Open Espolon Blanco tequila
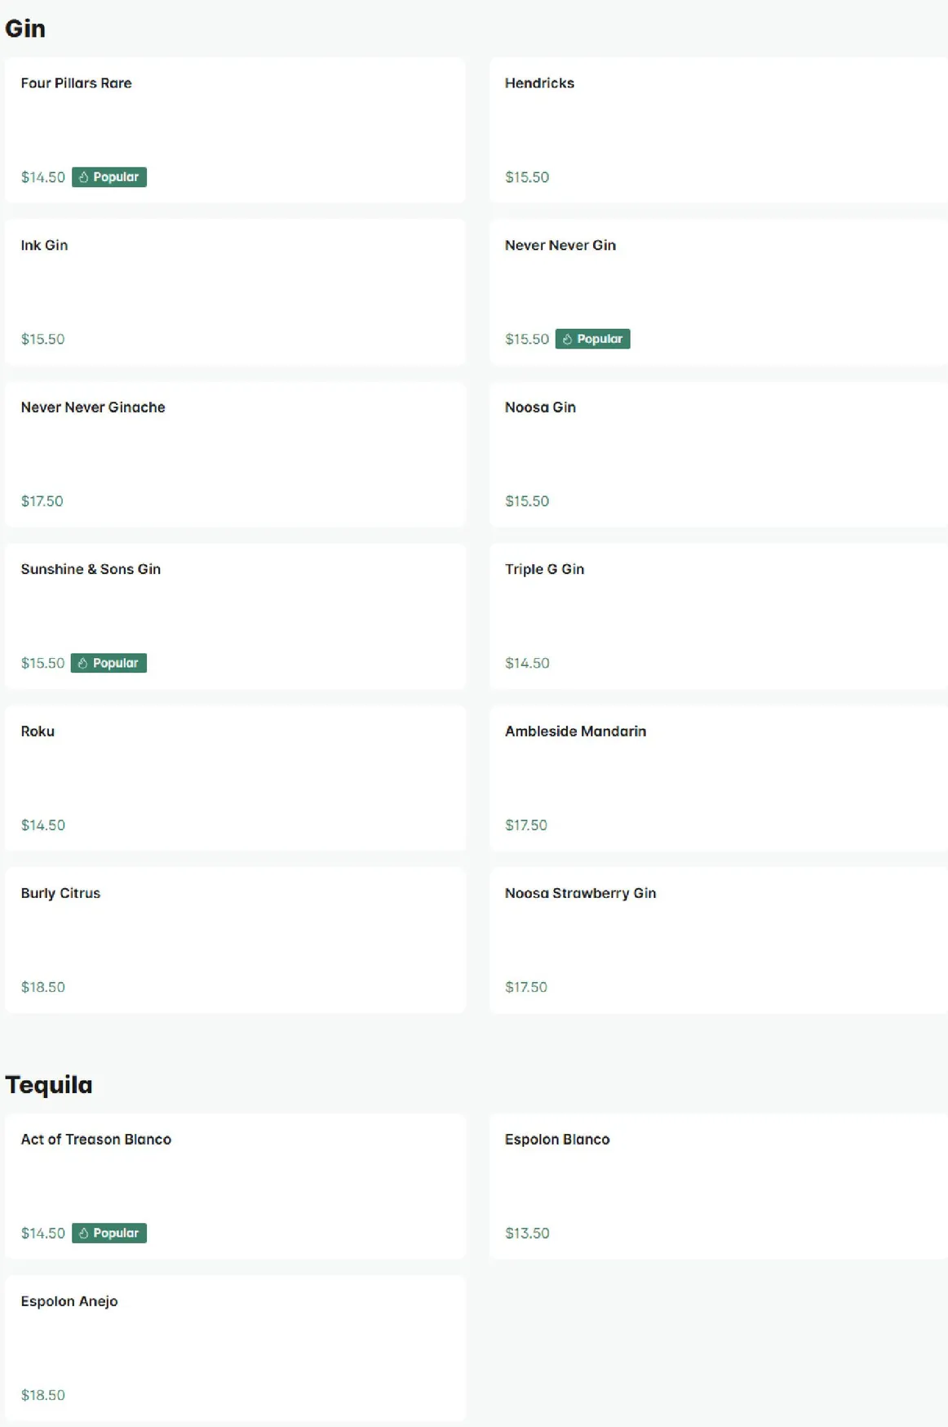Image resolution: width=948 pixels, height=1427 pixels. pos(719,1186)
